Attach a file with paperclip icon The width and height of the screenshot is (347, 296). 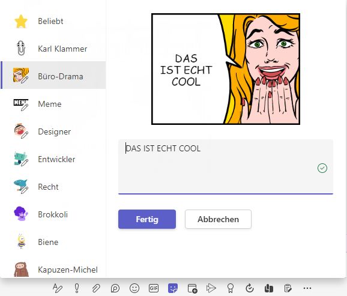coord(96,288)
